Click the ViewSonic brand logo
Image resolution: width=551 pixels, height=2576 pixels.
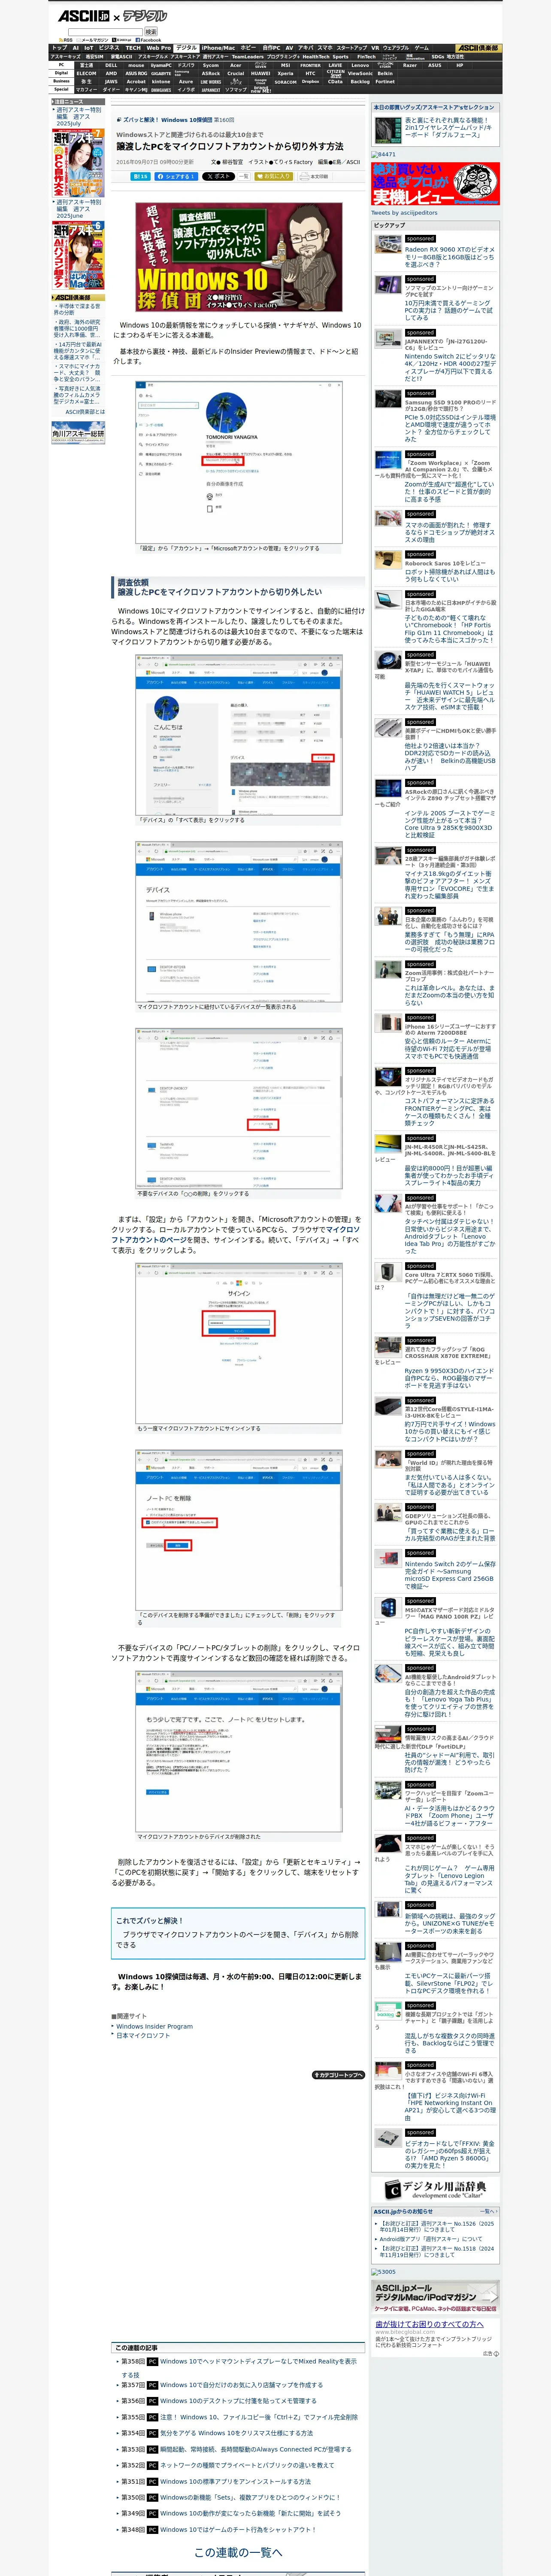360,73
